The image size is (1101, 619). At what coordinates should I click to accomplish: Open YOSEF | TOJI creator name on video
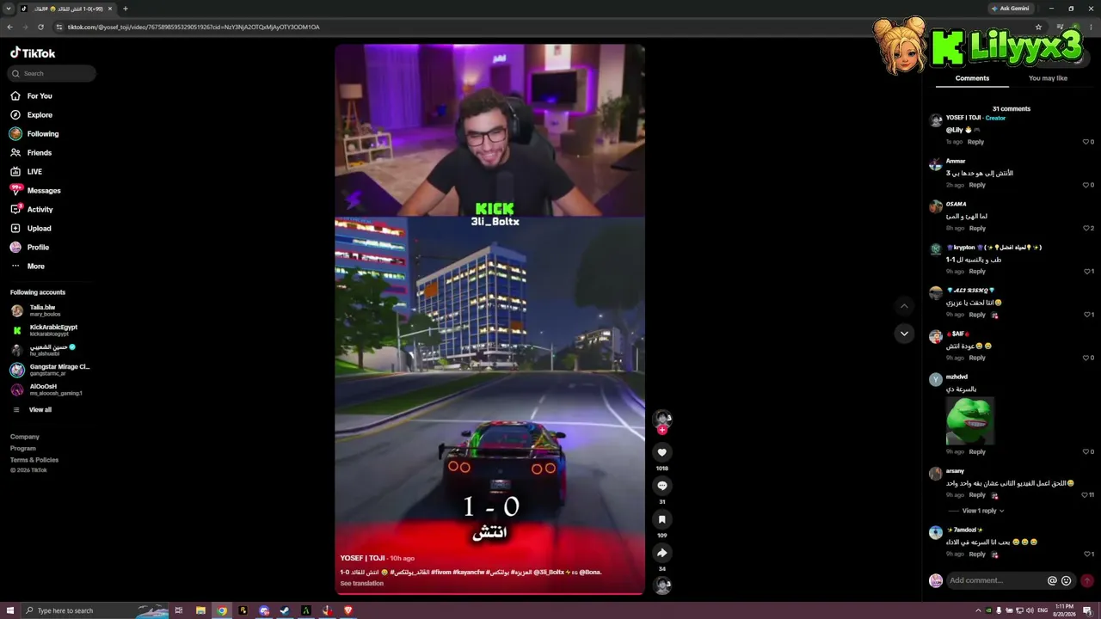(362, 558)
